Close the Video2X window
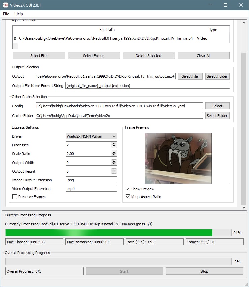249x287 pixels. click(x=241, y=5)
